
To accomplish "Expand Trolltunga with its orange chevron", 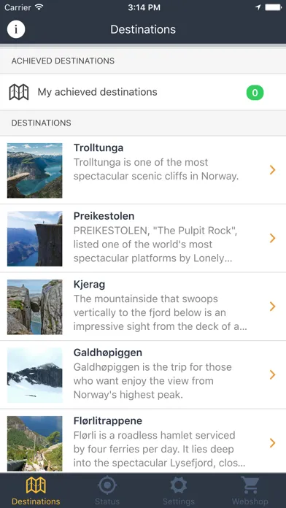I will (273, 170).
